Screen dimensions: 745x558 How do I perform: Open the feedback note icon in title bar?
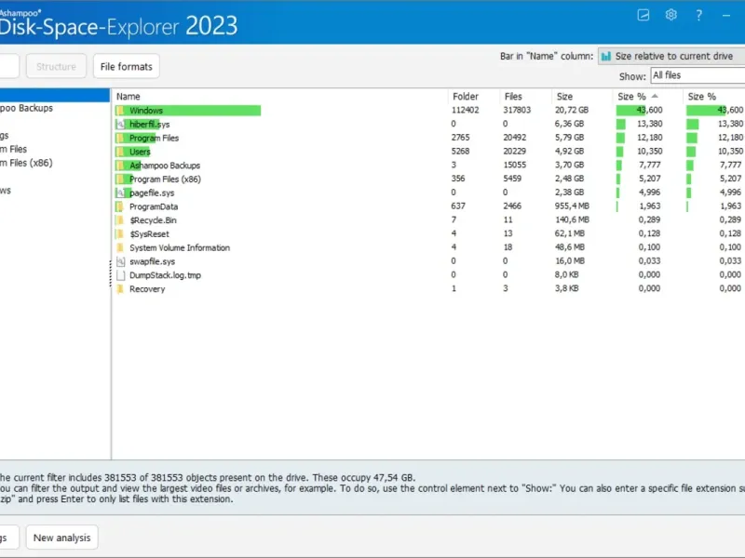pyautogui.click(x=643, y=15)
